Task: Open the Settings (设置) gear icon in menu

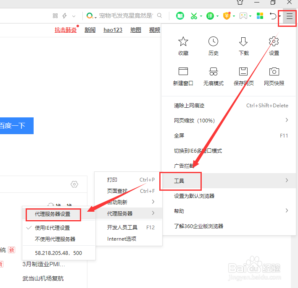Action: click(274, 42)
